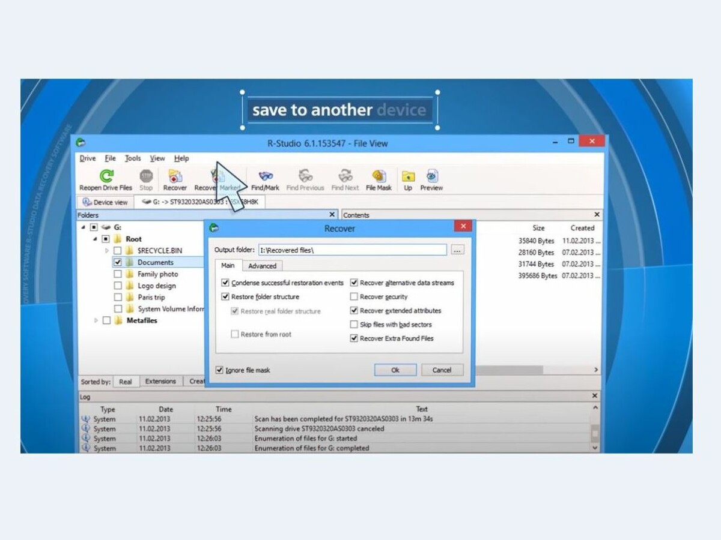The width and height of the screenshot is (721, 540).
Task: Click the Logo design folder icon
Action: point(129,286)
